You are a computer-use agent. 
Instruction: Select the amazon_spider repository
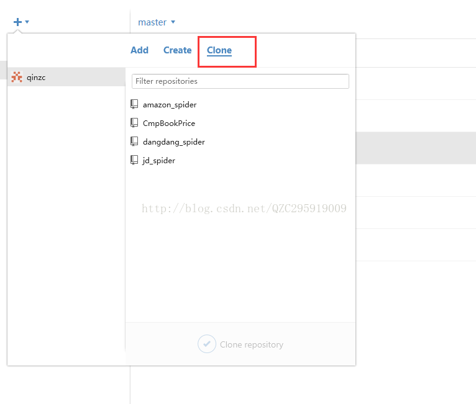tap(170, 104)
